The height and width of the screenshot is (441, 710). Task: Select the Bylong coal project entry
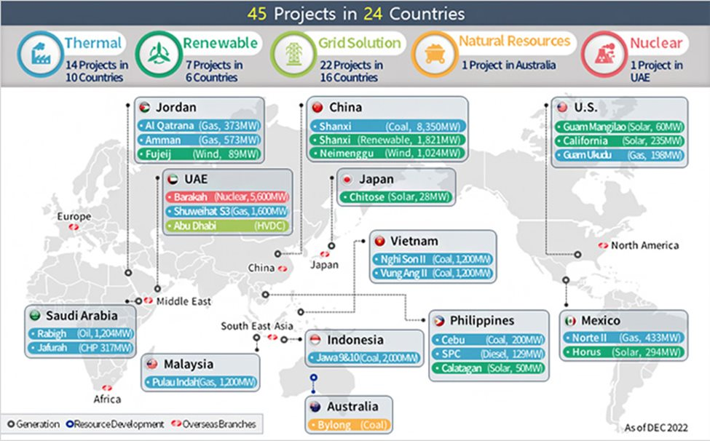(347, 424)
